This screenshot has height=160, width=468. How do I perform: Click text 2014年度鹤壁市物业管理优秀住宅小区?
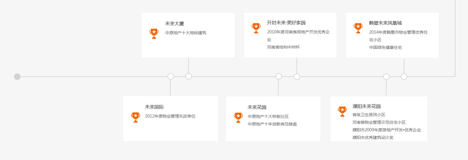click(398, 36)
